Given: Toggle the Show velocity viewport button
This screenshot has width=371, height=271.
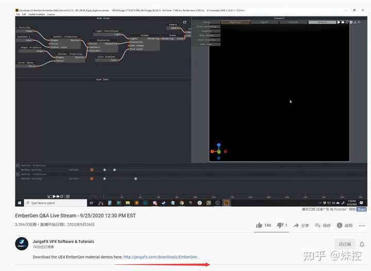Looking at the screenshot, I should 207,40.
